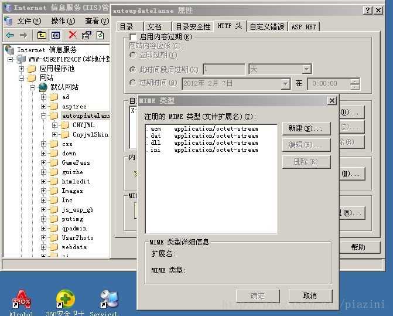Click the 删除(R) button in MIME dialog
Viewport: 393px width, 316px height.
coord(306,162)
